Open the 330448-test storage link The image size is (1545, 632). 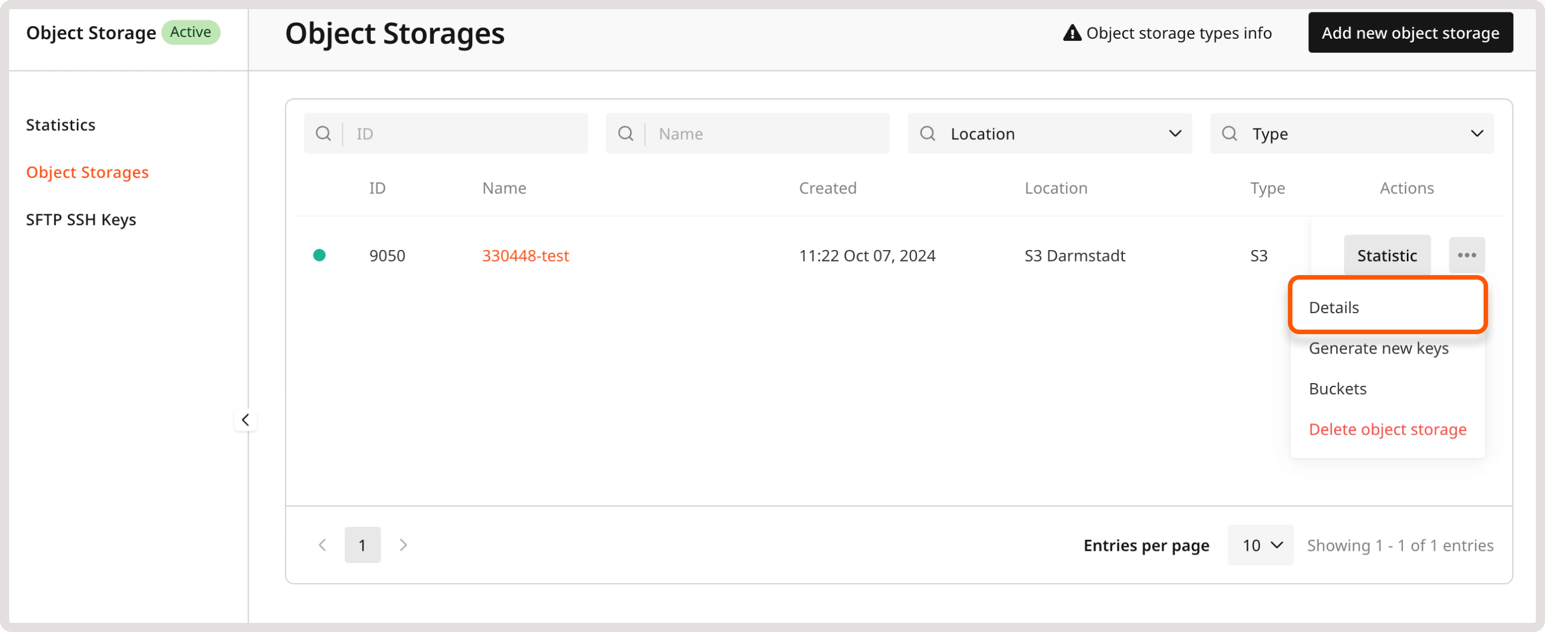point(526,255)
